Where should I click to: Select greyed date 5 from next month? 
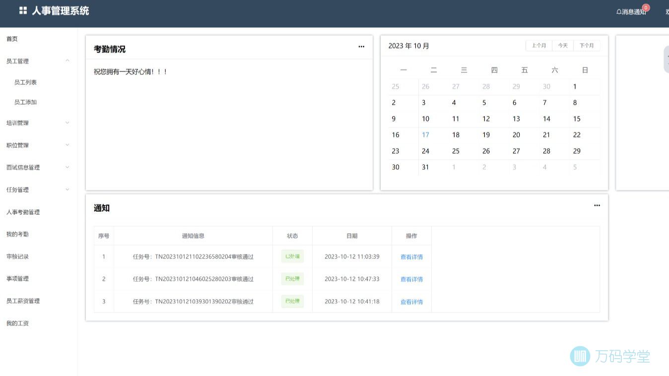575,167
